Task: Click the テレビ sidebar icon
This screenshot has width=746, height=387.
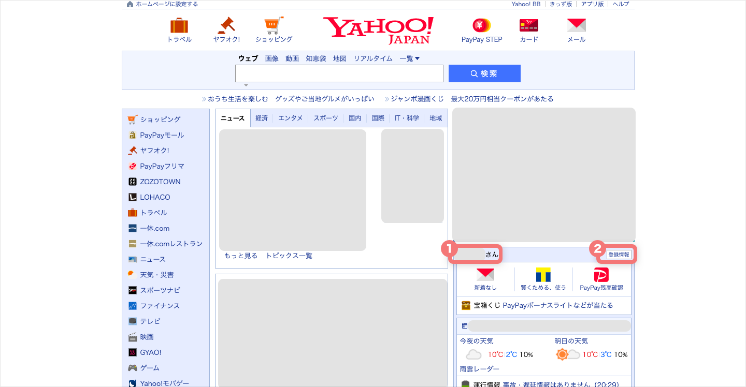Action: tap(133, 321)
